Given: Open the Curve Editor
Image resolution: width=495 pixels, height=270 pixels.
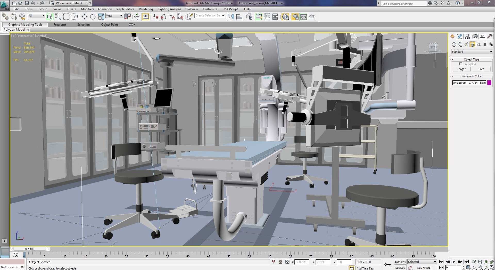Looking at the screenshot, I should click(x=267, y=17).
